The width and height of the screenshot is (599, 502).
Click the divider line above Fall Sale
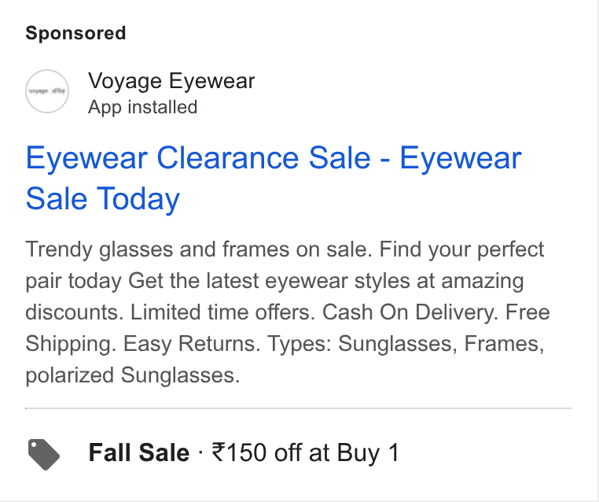point(299,408)
